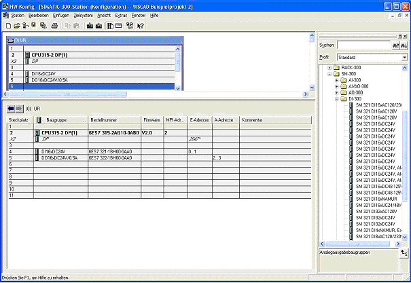Activate the context help pointer
Viewport: 411px width, 283px height.
[x=141, y=26]
